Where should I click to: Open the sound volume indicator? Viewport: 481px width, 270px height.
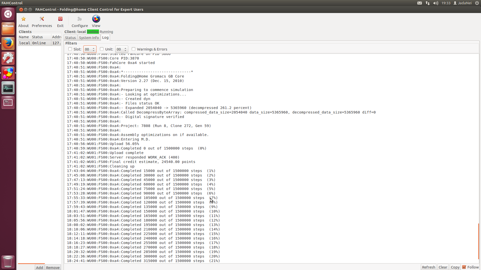coord(436,3)
